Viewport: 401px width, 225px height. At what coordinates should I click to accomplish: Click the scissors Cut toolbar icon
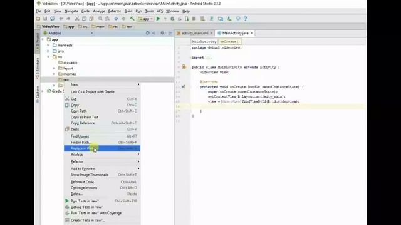click(x=77, y=19)
